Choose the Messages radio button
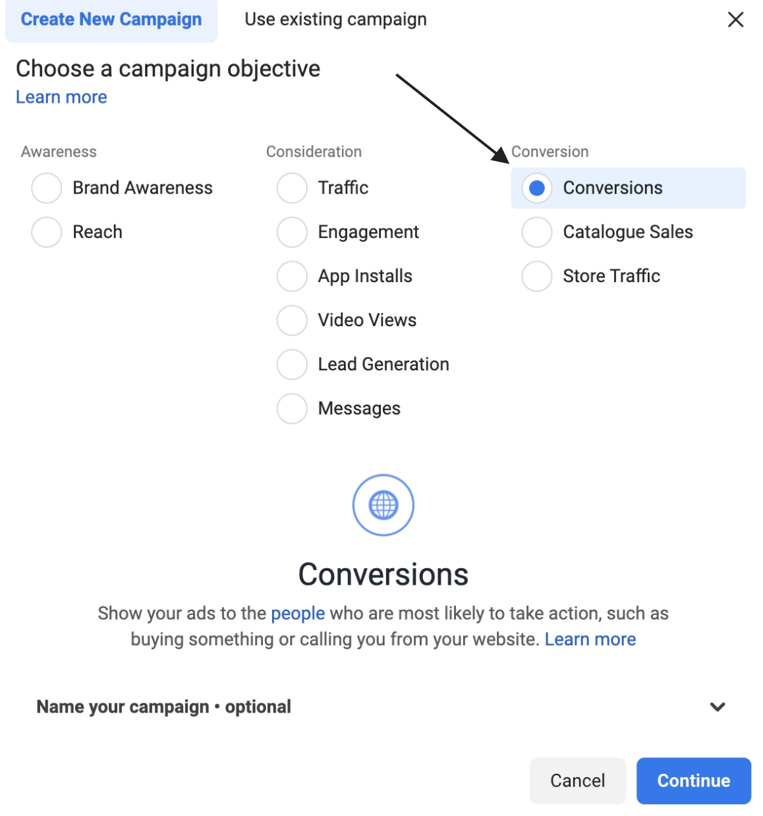The image size is (763, 816). (292, 409)
